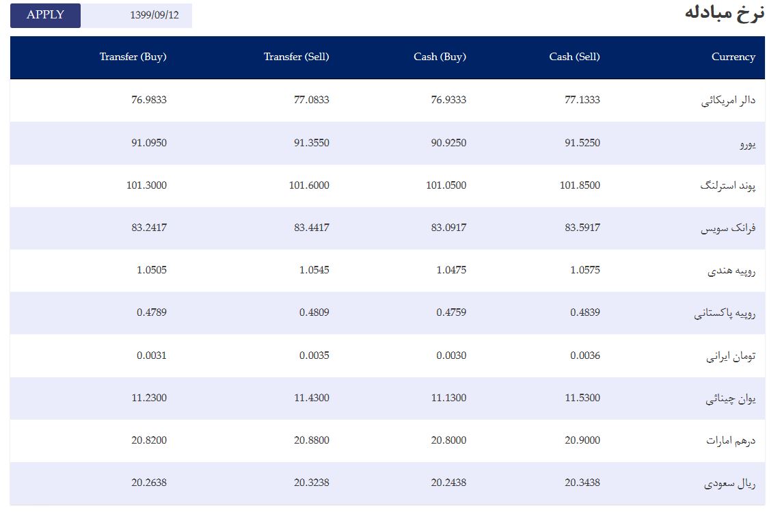Select the روپیه پاکستانی currency label
The width and height of the screenshot is (780, 514).
point(725,314)
